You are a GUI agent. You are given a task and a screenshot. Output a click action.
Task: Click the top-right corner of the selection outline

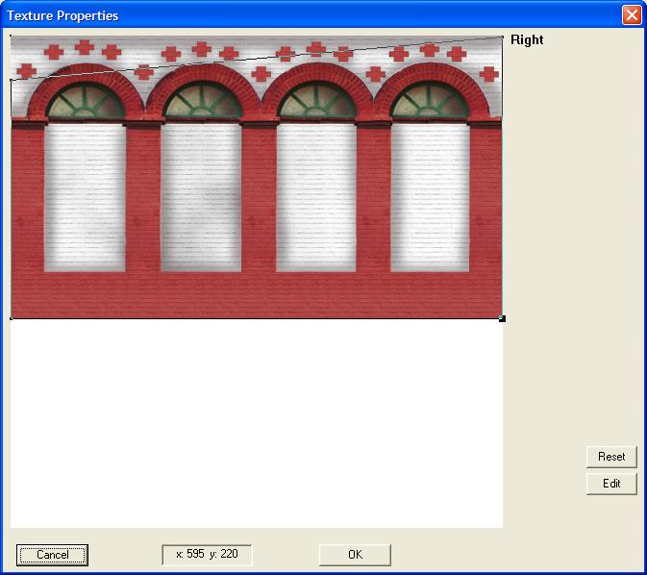click(x=502, y=37)
